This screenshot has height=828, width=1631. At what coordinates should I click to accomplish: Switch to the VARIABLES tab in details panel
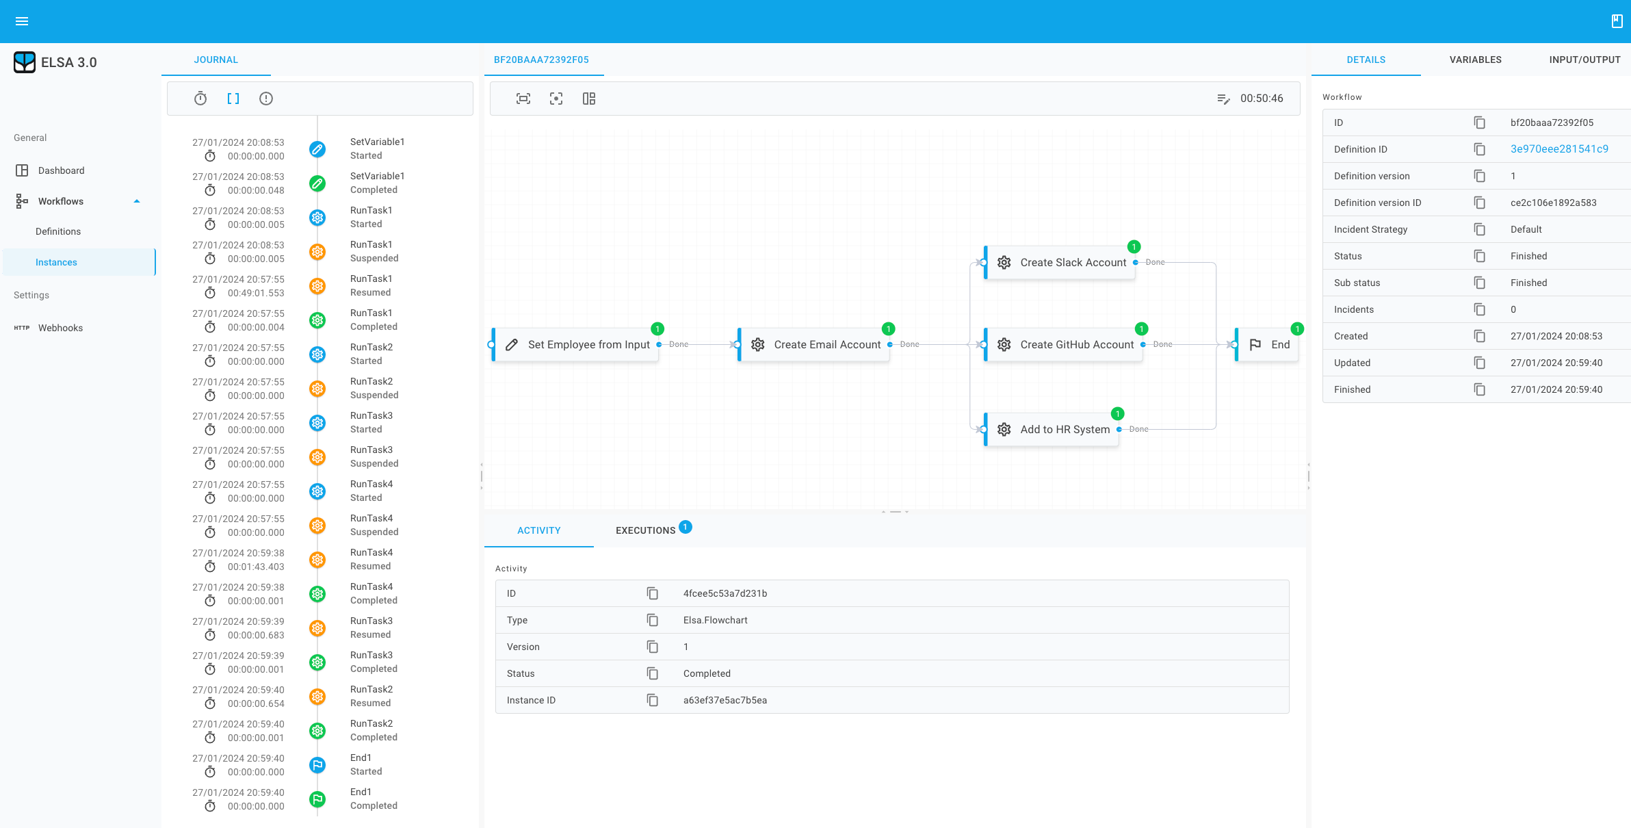pos(1476,59)
